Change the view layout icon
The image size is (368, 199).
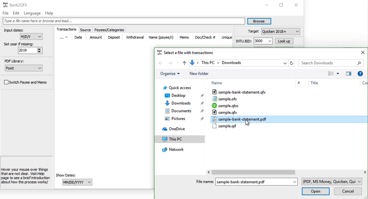331,73
